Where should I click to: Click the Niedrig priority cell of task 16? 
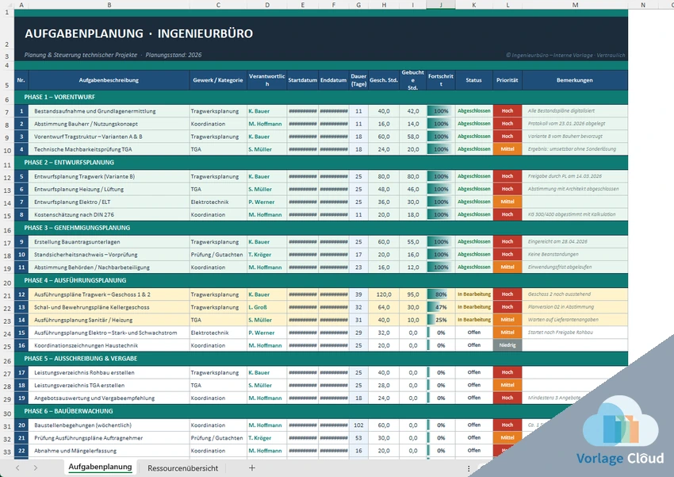(x=507, y=345)
